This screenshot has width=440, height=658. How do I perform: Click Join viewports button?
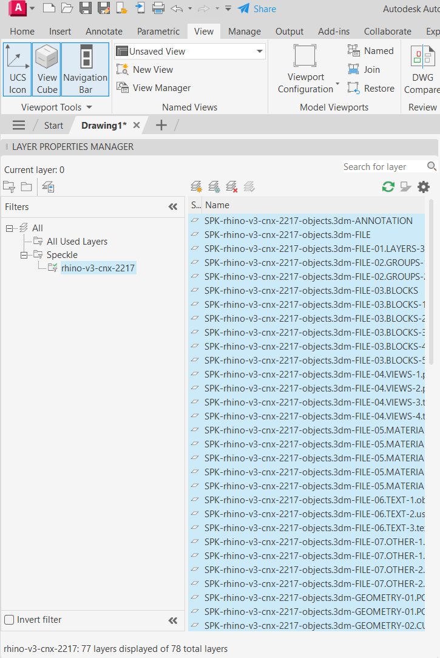pos(364,70)
